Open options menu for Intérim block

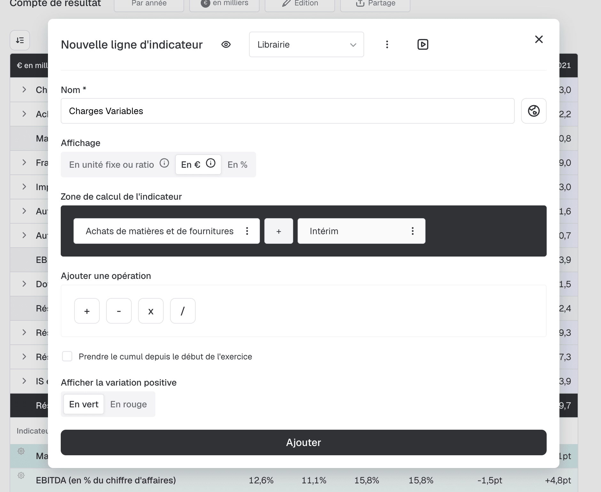coord(413,231)
